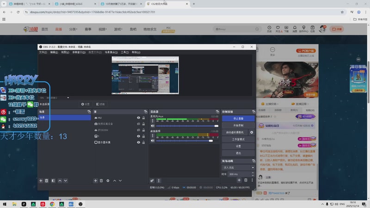Open transition properties three-dot menu
The height and width of the screenshot is (208, 370).
click(x=252, y=180)
